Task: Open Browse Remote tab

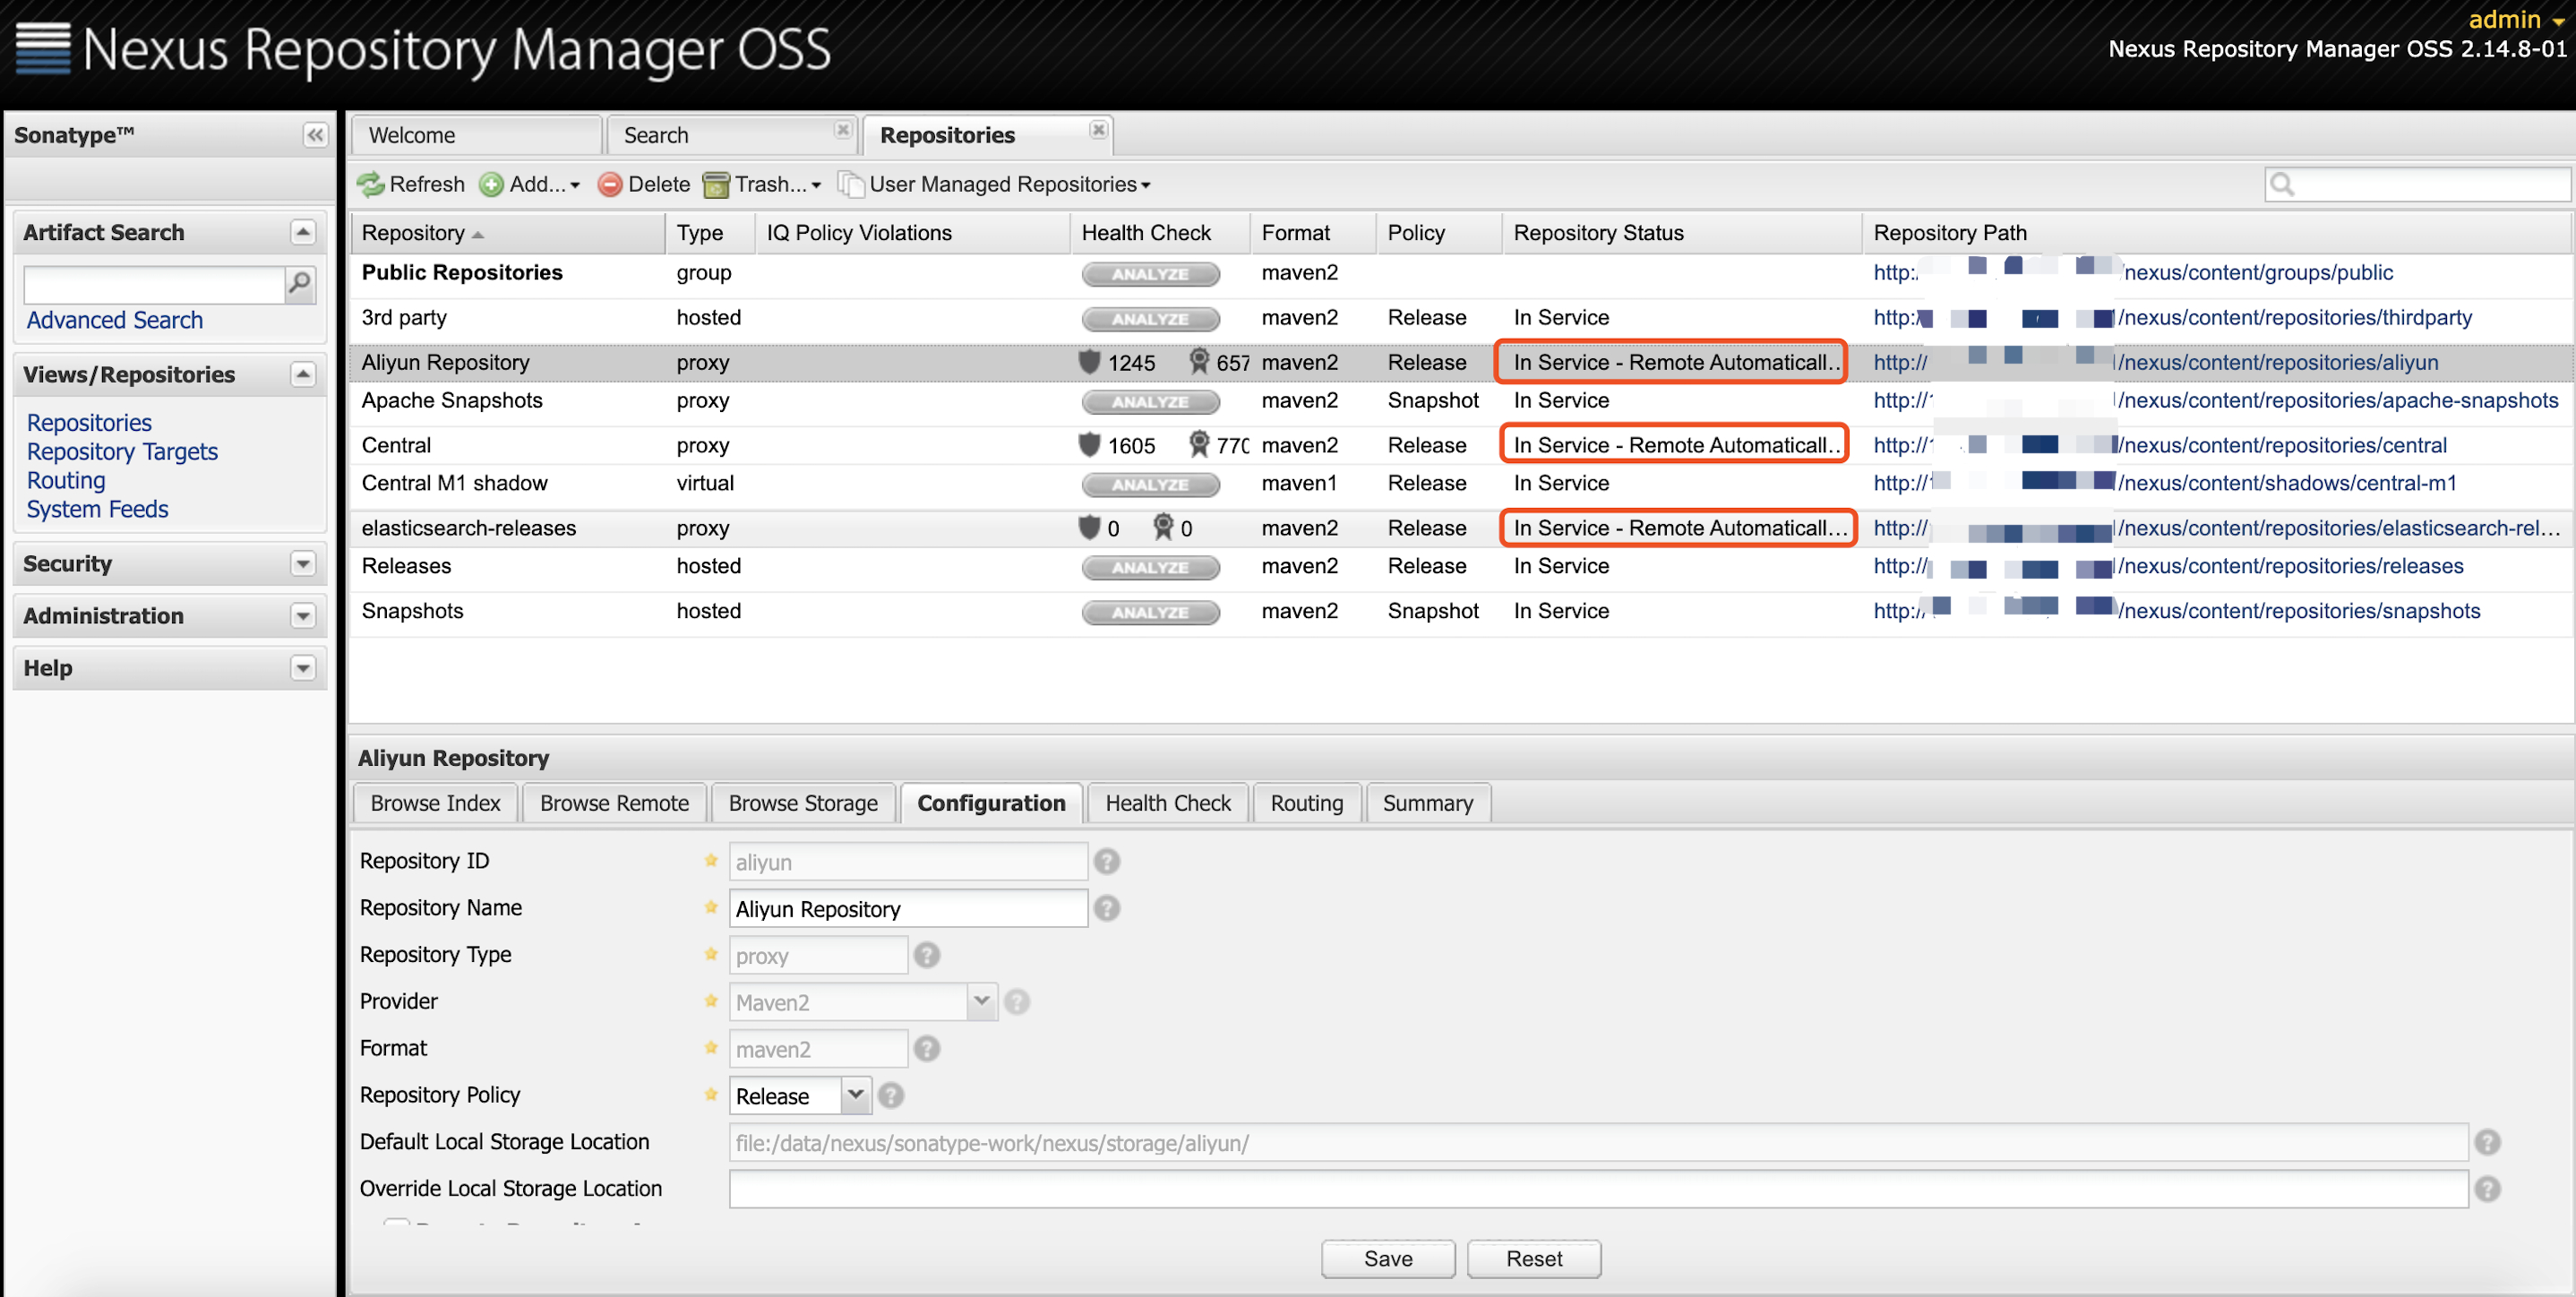Action: click(614, 803)
